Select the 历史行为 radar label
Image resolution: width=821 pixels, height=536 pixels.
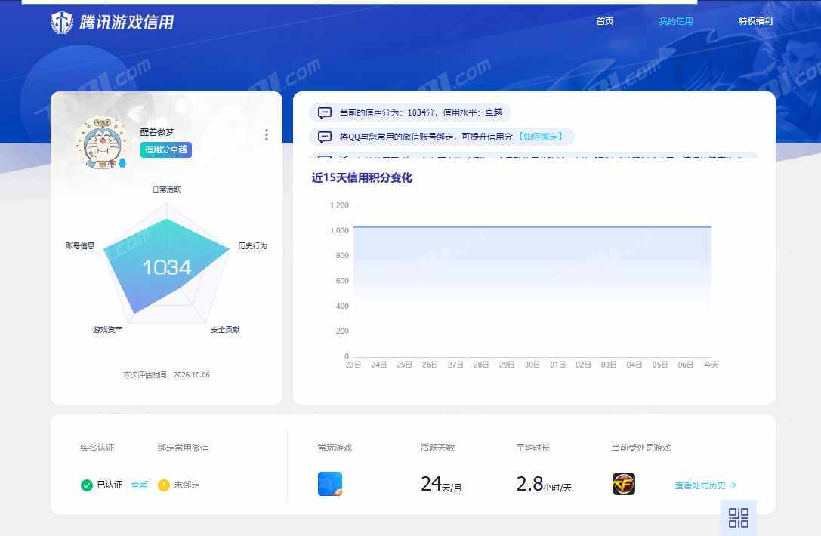(252, 245)
